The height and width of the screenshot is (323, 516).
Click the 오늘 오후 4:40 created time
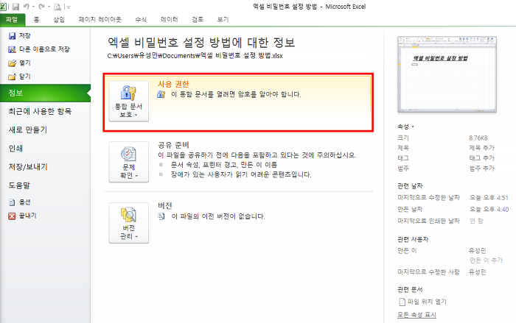pos(489,209)
